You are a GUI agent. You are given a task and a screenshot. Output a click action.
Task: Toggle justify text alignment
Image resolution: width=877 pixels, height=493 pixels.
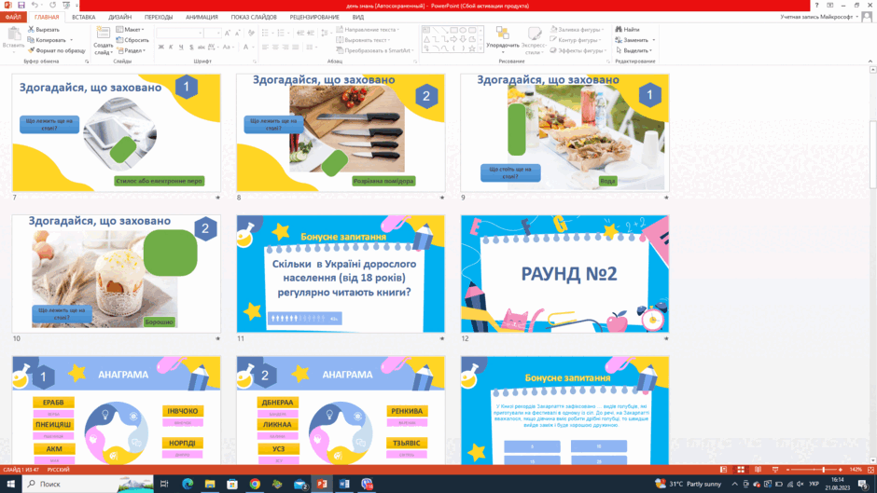tap(296, 47)
